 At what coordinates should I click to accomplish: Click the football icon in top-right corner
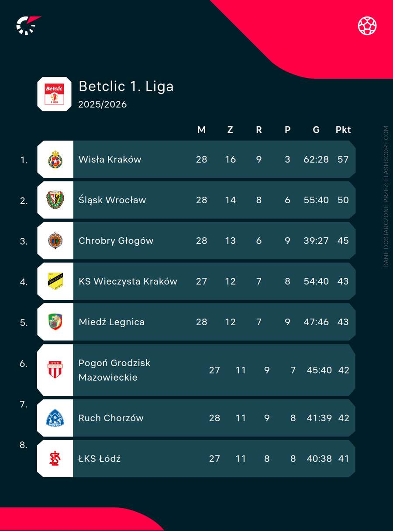367,25
